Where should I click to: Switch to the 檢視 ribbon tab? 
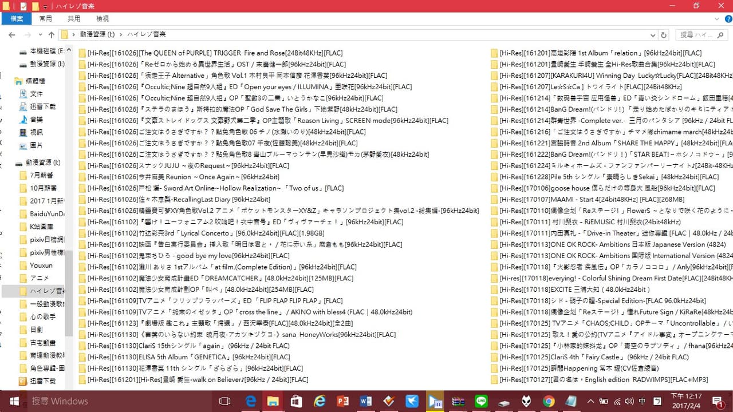tap(103, 19)
